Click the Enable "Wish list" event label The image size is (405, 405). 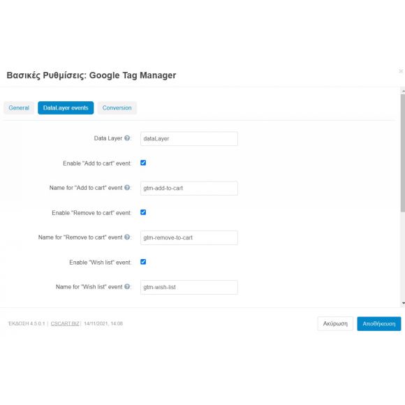(101, 263)
